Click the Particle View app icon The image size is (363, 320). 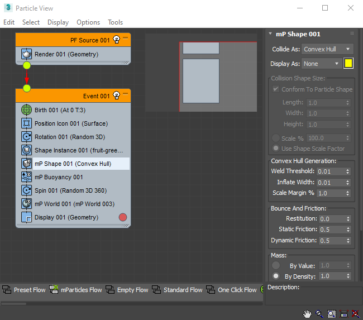click(8, 8)
